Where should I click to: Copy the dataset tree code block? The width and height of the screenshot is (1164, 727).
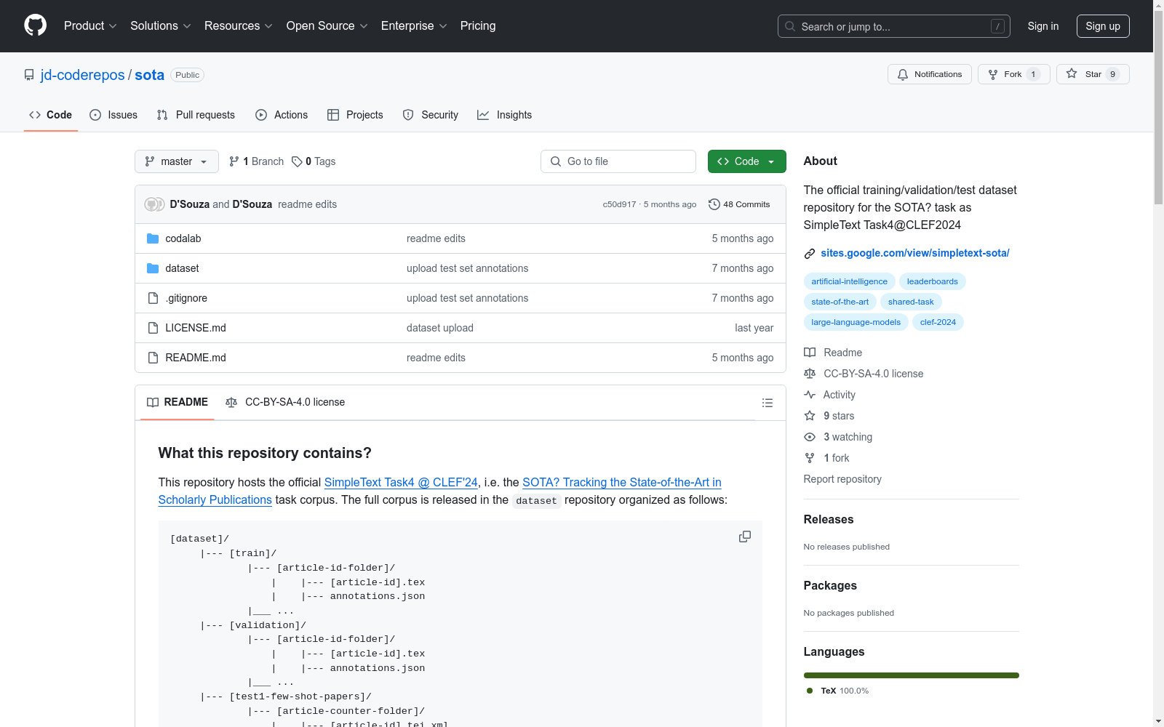point(745,537)
